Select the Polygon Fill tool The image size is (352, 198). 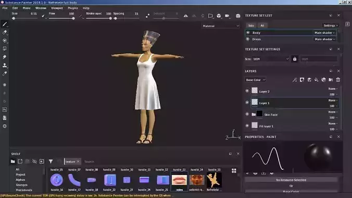(5, 48)
